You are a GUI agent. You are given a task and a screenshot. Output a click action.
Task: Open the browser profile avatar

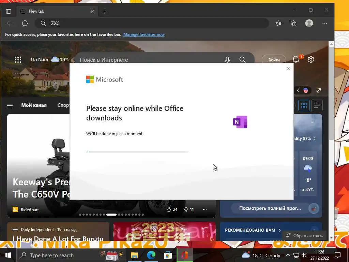coord(309,23)
